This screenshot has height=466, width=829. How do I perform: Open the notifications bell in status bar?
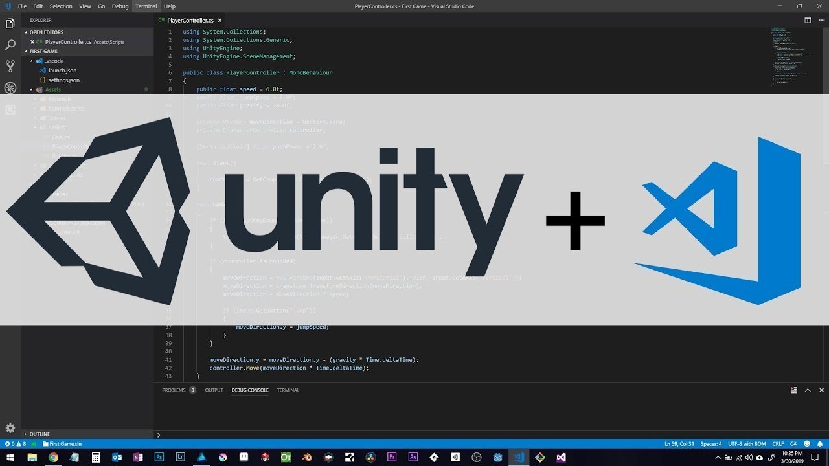(x=819, y=444)
